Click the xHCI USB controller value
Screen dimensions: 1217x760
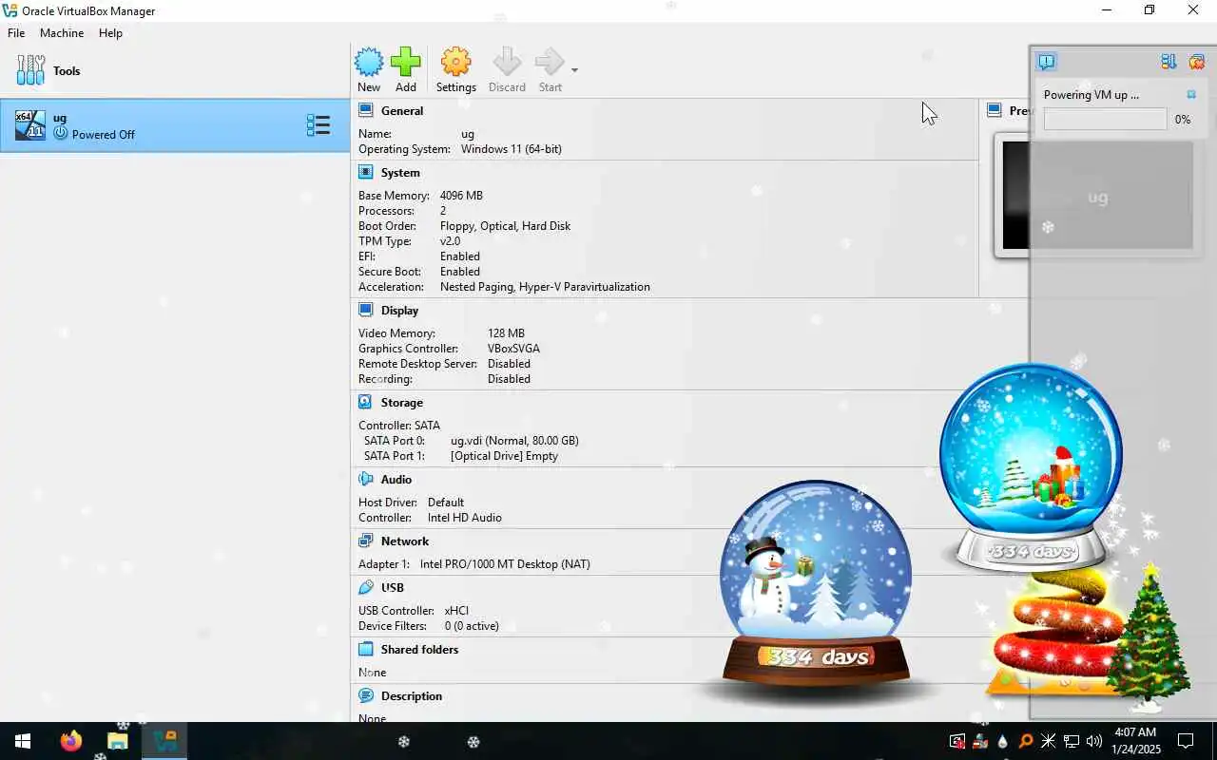[x=456, y=611]
